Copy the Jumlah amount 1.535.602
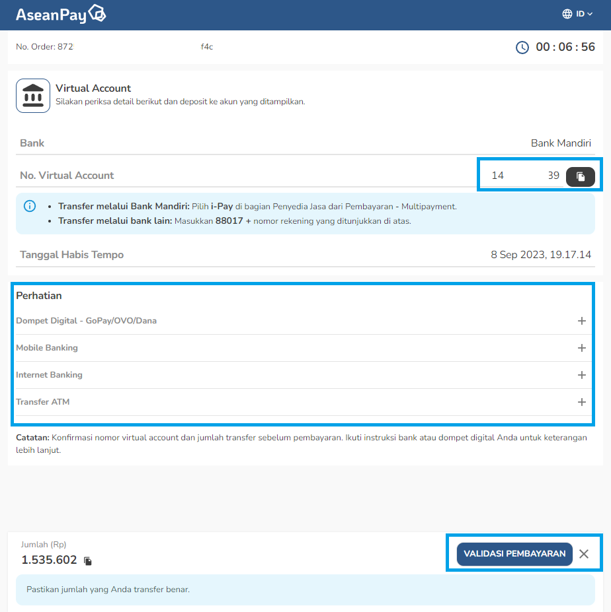 [x=88, y=561]
